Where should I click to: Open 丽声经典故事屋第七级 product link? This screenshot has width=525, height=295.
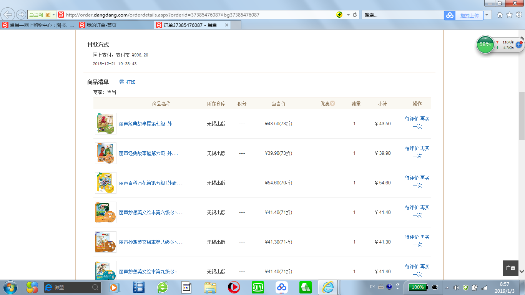pos(148,124)
